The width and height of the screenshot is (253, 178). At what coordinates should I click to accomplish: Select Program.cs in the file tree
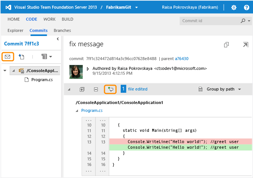(42, 80)
